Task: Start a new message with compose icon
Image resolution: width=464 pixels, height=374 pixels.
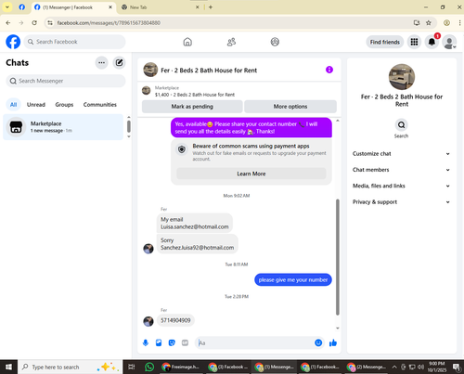Action: [x=119, y=63]
